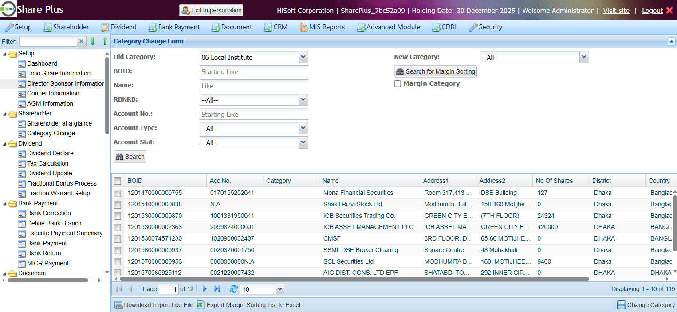The height and width of the screenshot is (312, 677).
Task: Click the red Logout X icon
Action: click(669, 10)
